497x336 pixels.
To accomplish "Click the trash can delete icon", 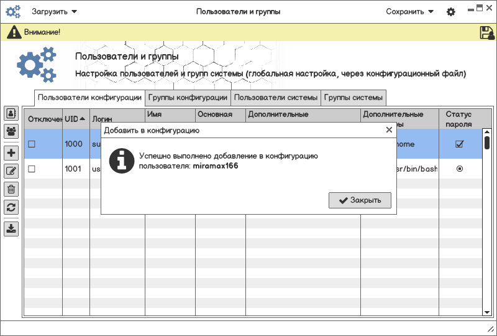I will (11, 189).
